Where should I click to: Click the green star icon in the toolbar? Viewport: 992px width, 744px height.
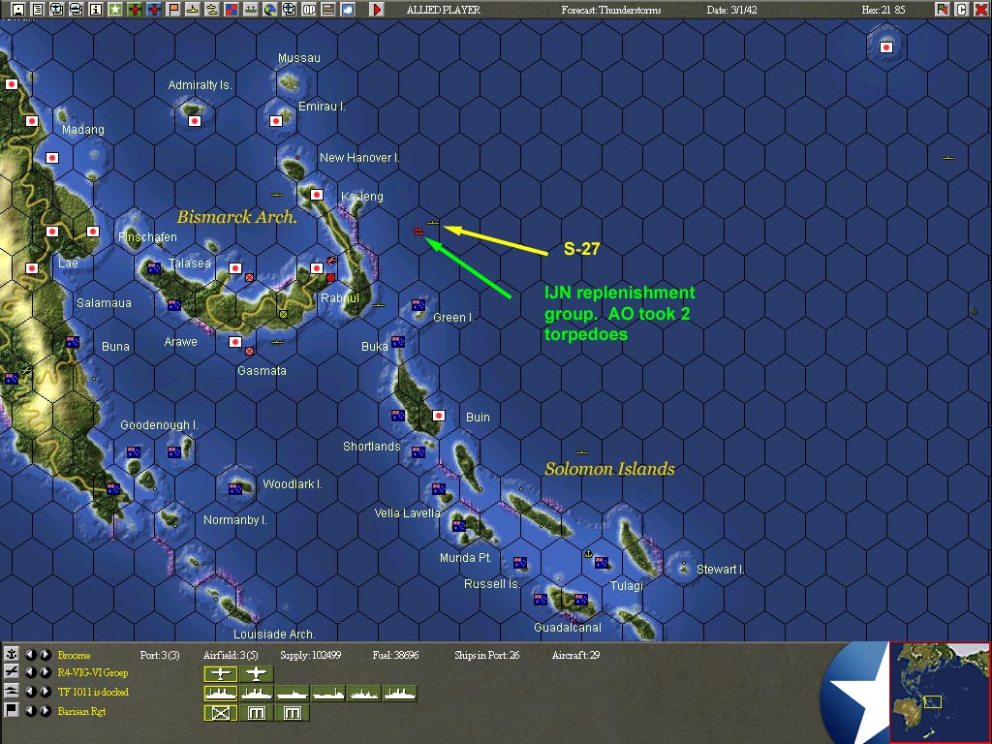(x=114, y=9)
